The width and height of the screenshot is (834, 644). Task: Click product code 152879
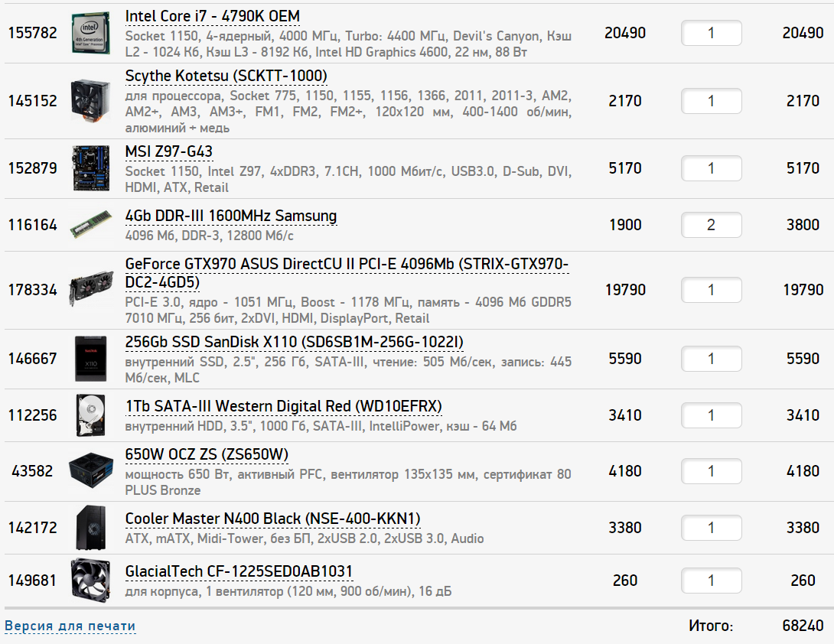pos(32,168)
